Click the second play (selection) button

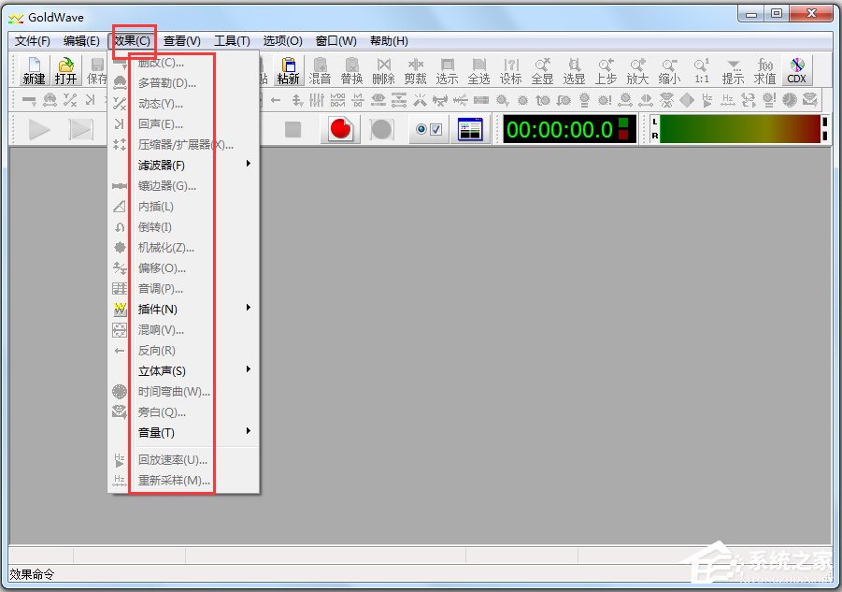tap(81, 129)
